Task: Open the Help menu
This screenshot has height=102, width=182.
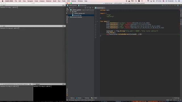Action: coord(86,1)
